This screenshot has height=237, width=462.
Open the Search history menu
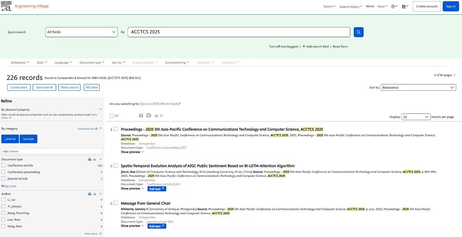point(351,7)
